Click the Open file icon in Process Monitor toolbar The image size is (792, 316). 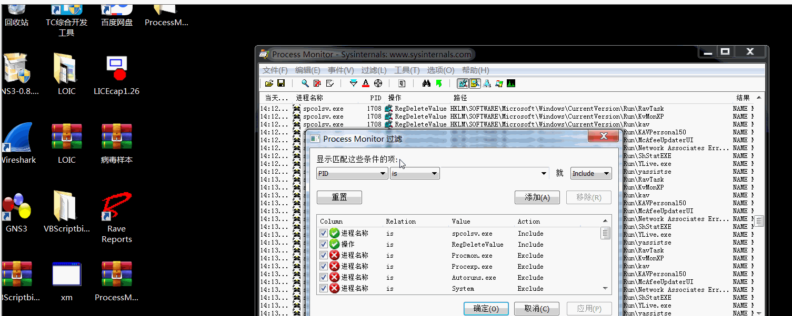click(x=269, y=83)
